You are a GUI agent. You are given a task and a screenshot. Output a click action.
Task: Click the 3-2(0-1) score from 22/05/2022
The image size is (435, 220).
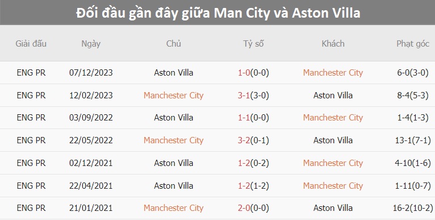[x=253, y=140]
